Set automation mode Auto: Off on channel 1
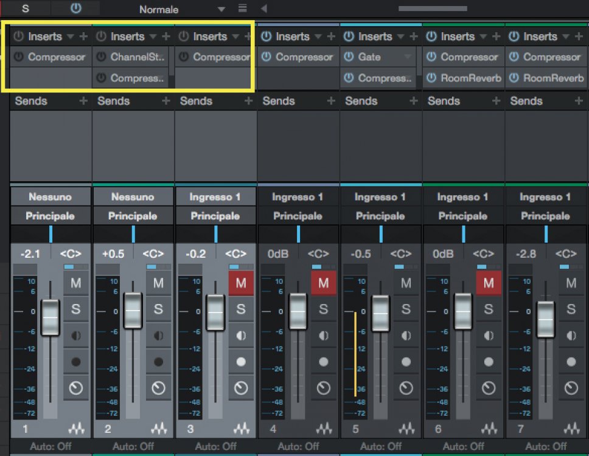This screenshot has width=589, height=456. click(x=51, y=446)
